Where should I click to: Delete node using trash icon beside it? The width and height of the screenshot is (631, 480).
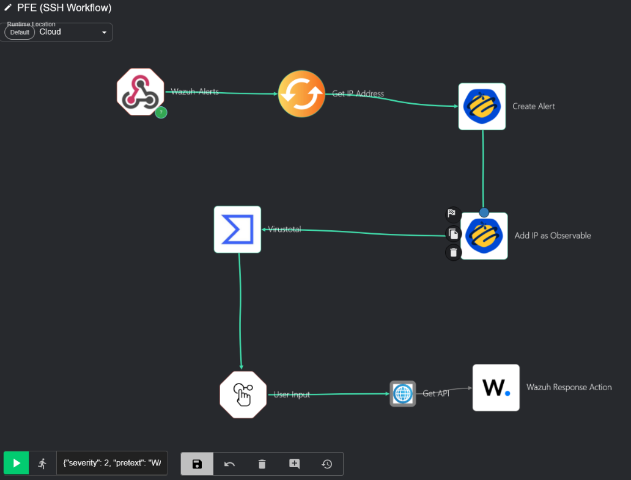tap(453, 252)
